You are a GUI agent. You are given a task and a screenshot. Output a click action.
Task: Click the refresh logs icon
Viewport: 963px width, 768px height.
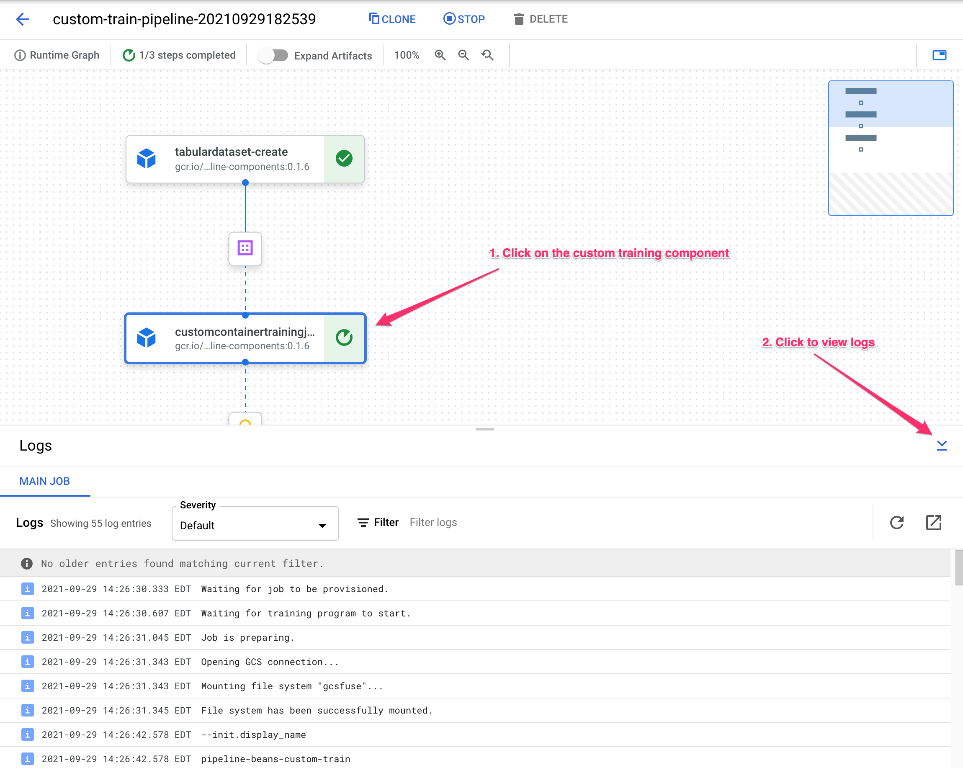pyautogui.click(x=896, y=523)
